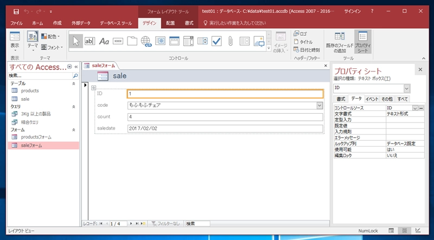Pick the Web Browser control tool
Viewport: 434px width, 240px height.
pos(160,41)
